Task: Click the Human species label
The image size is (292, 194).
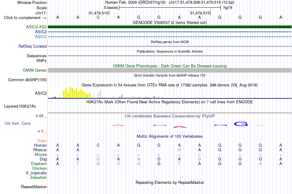Action: 40,145
